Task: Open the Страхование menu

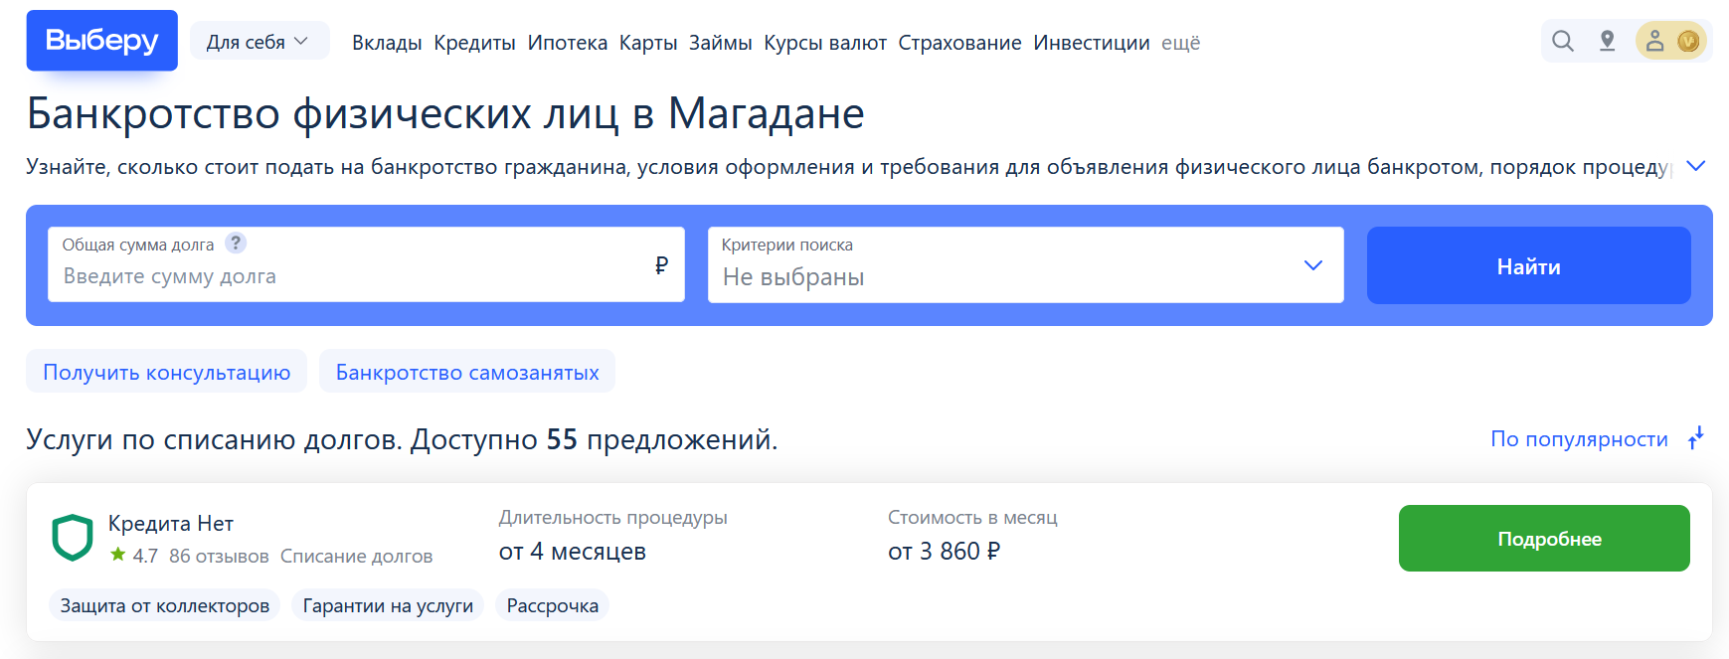Action: click(x=959, y=43)
